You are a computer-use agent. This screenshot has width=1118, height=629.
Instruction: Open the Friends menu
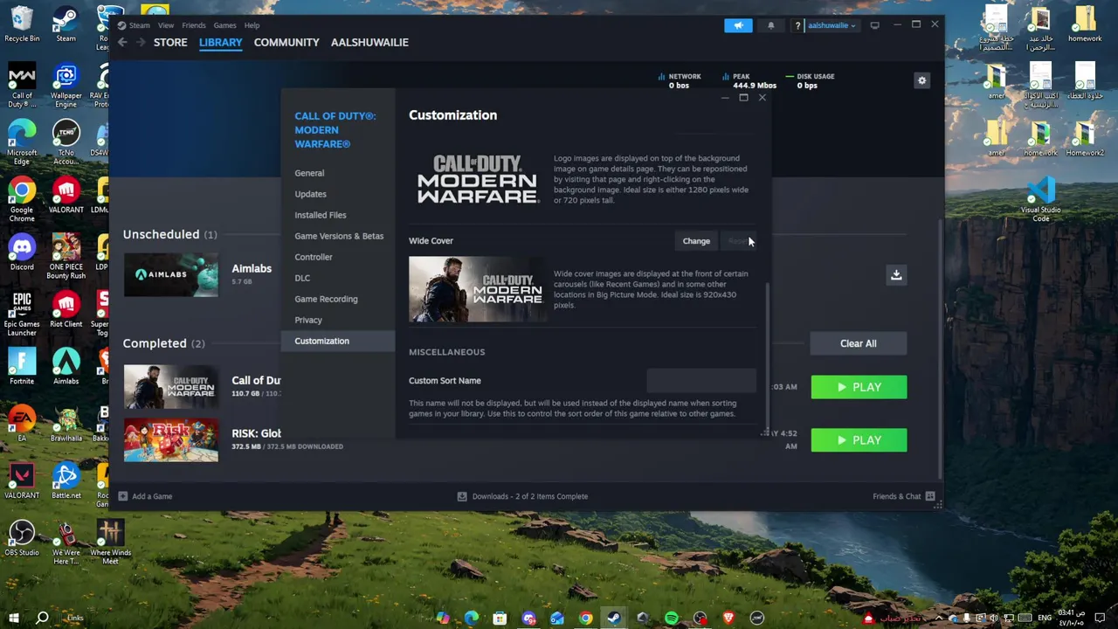(194, 25)
